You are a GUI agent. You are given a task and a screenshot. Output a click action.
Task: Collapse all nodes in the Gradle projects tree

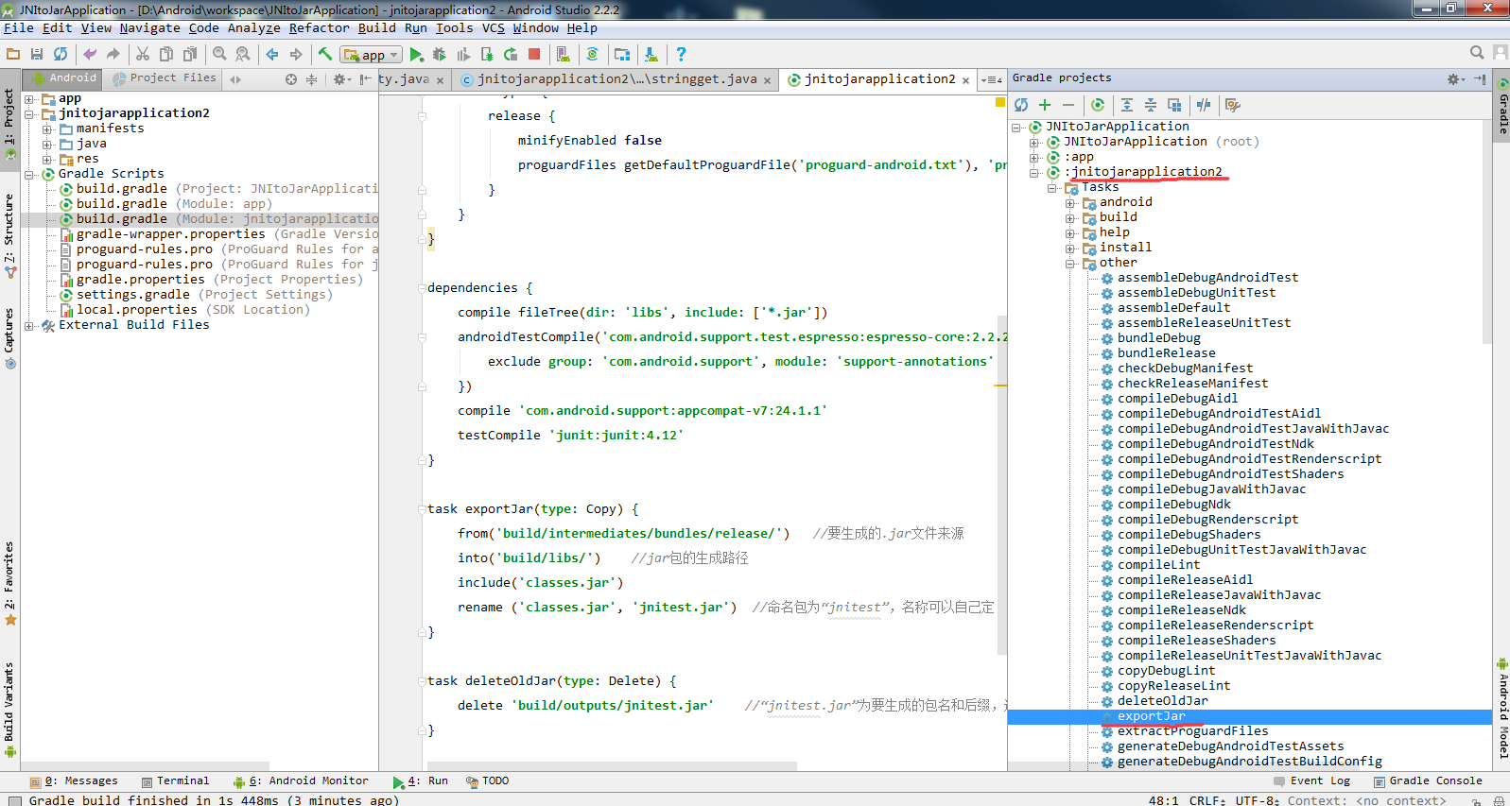click(x=1151, y=105)
